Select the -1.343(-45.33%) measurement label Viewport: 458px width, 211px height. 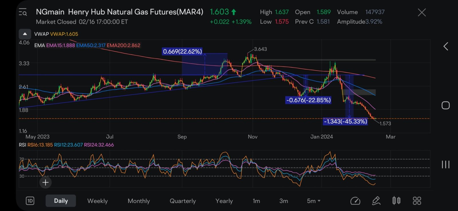pos(345,122)
